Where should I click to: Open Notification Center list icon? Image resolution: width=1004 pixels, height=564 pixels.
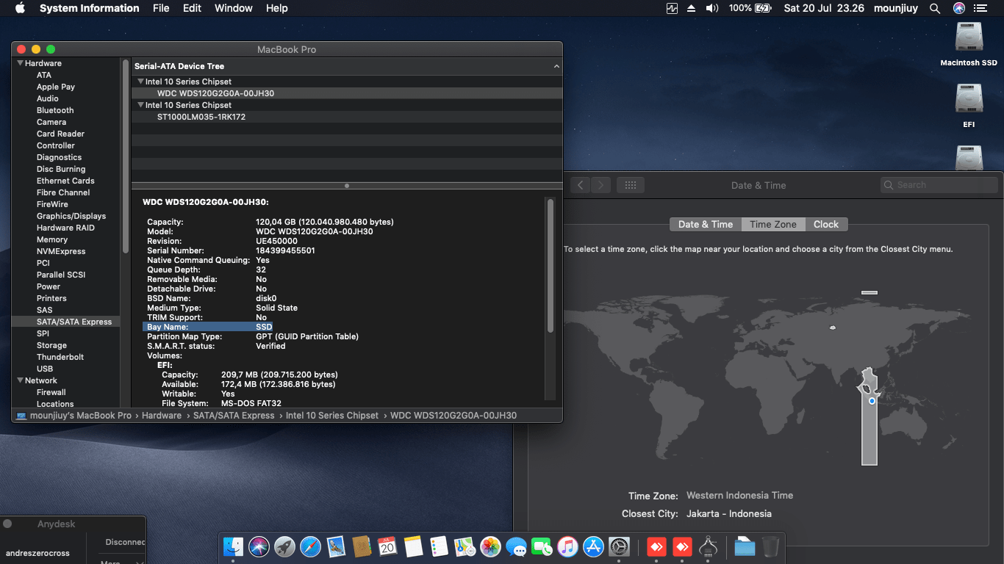(980, 8)
